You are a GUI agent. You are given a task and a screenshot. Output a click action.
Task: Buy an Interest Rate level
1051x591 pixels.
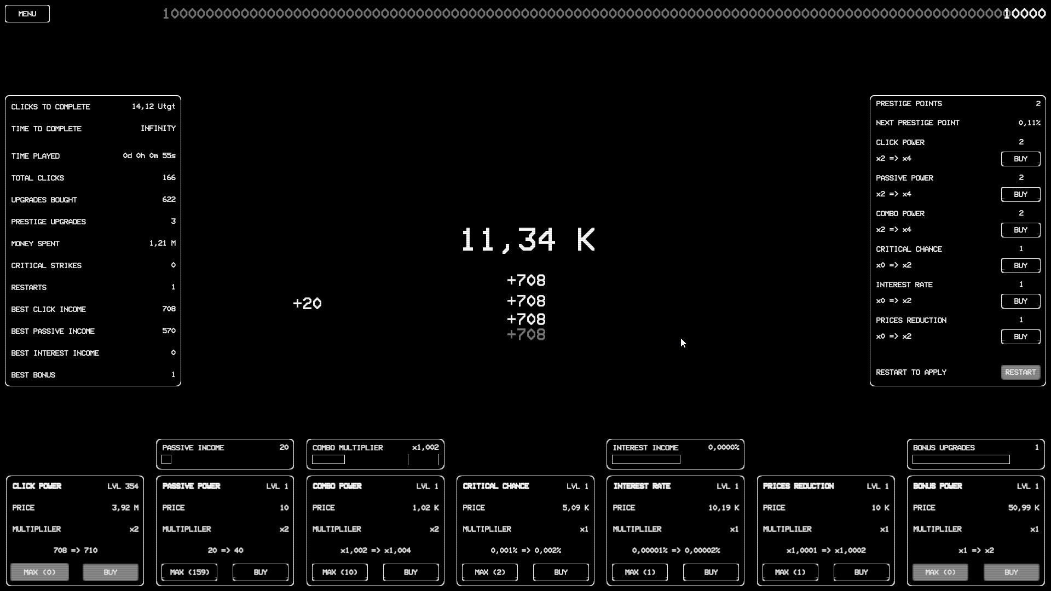point(711,572)
